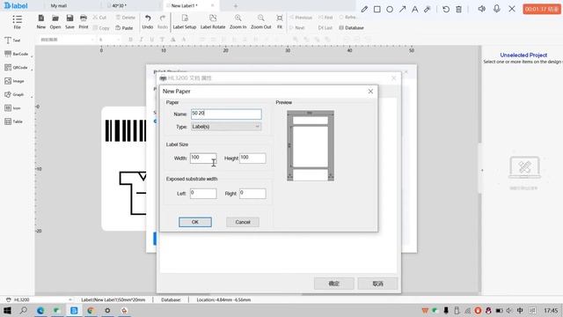Close the New Paper dialog
Screen dimensions: 563x317
point(370,92)
